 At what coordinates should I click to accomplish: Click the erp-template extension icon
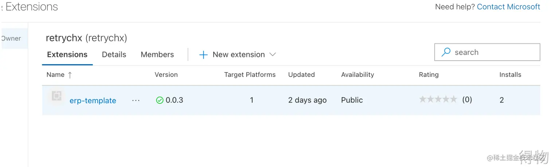tap(56, 96)
